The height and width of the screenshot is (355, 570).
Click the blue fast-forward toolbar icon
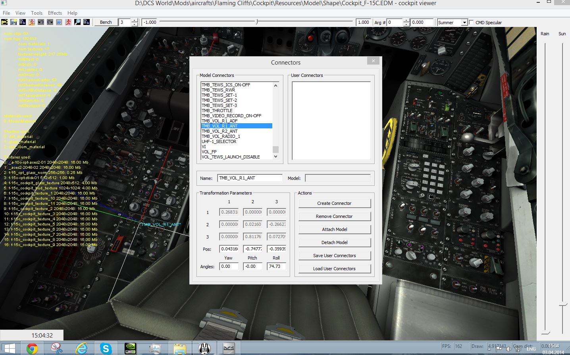[x=59, y=22]
